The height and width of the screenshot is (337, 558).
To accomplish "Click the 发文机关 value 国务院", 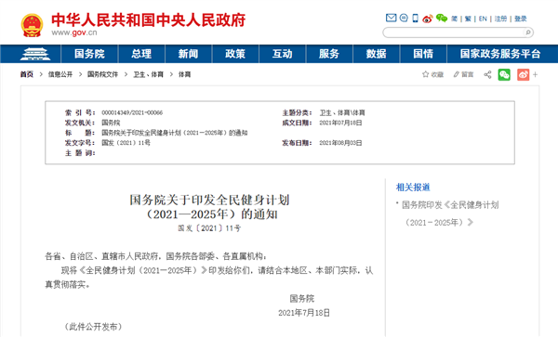I will point(111,123).
